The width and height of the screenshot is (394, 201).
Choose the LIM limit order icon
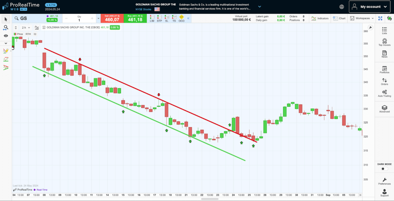152,18
